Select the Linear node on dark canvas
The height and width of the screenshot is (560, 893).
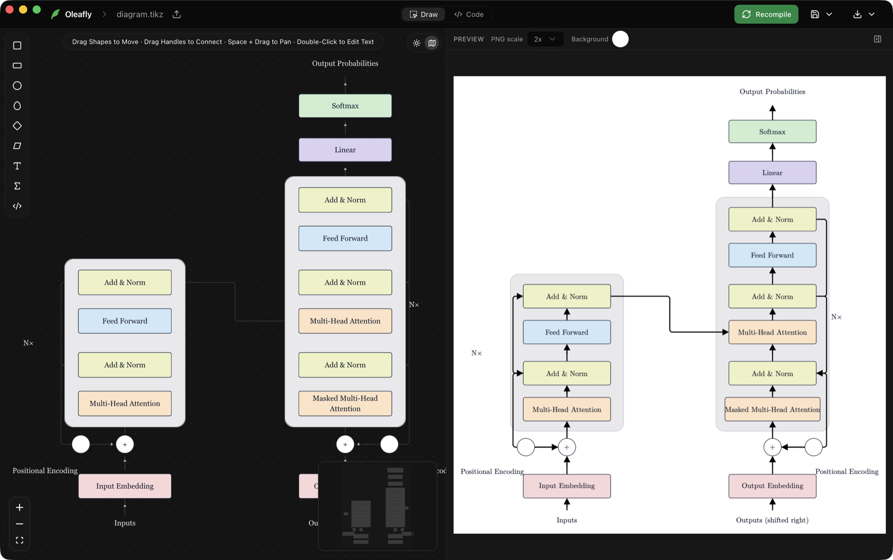click(345, 150)
